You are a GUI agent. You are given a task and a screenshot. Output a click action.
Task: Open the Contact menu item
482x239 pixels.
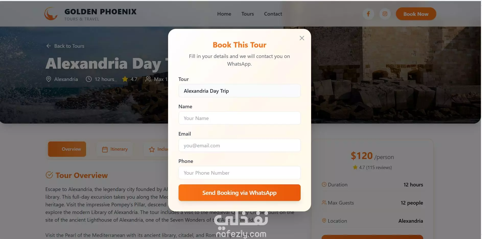click(x=273, y=14)
